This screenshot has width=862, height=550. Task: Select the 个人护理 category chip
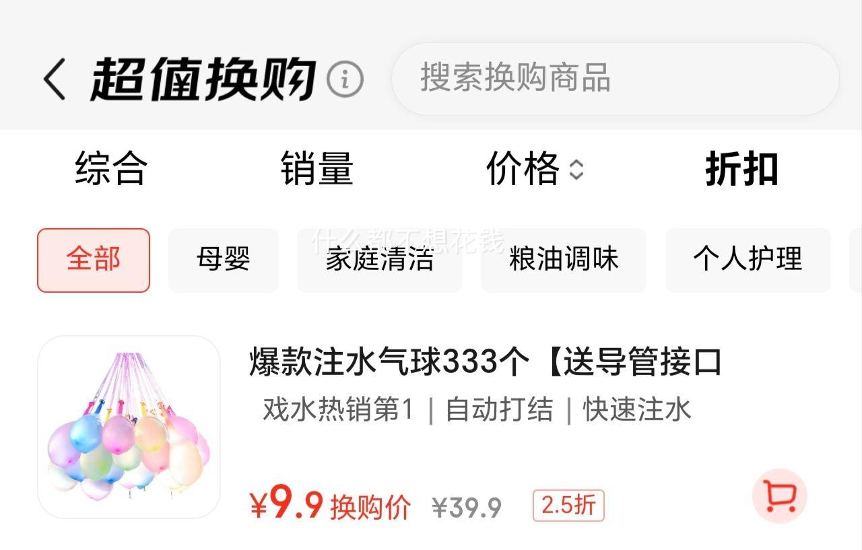pos(748,260)
